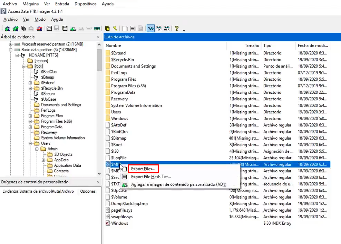The width and height of the screenshot is (341, 244).
Task: Click green AD1 icon in context menu
Action: click(x=125, y=185)
